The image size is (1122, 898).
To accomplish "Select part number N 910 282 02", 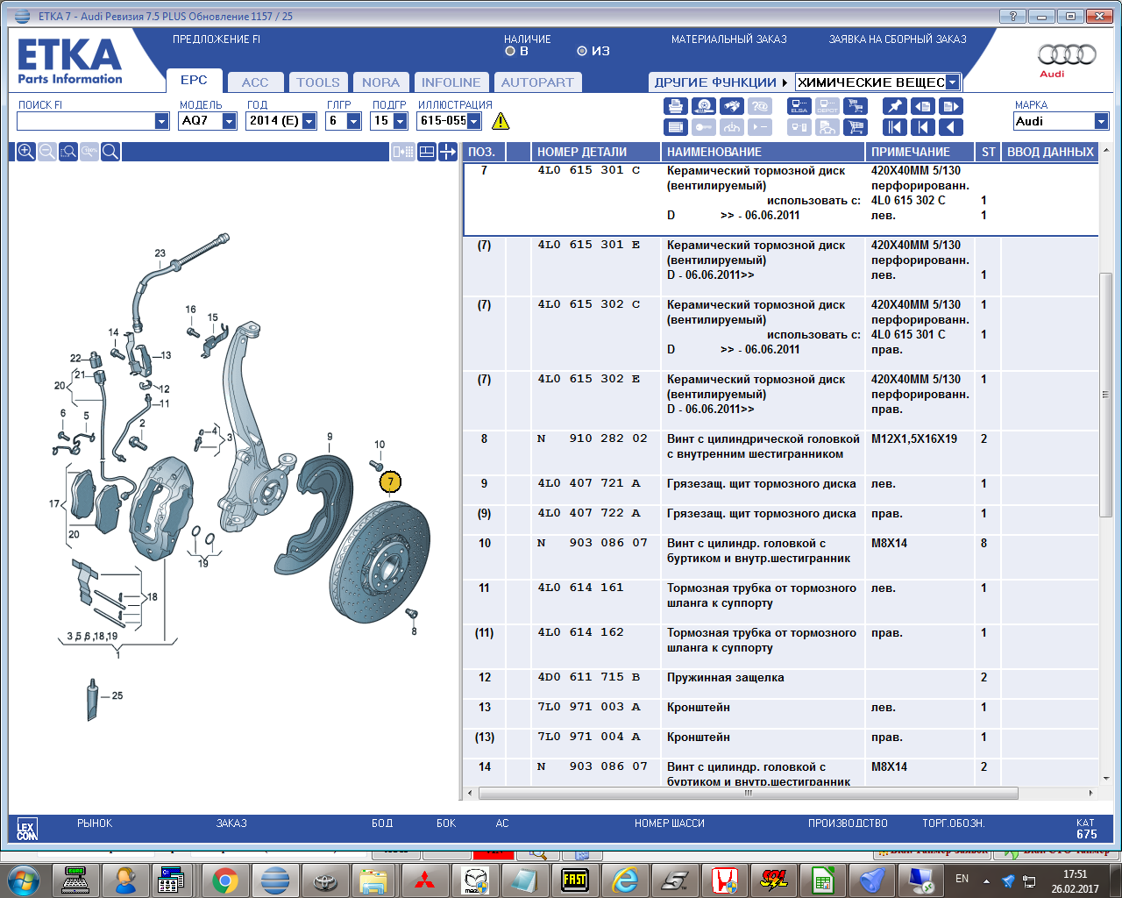I will [593, 439].
